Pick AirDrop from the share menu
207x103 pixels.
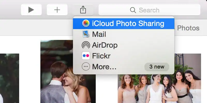[124, 45]
